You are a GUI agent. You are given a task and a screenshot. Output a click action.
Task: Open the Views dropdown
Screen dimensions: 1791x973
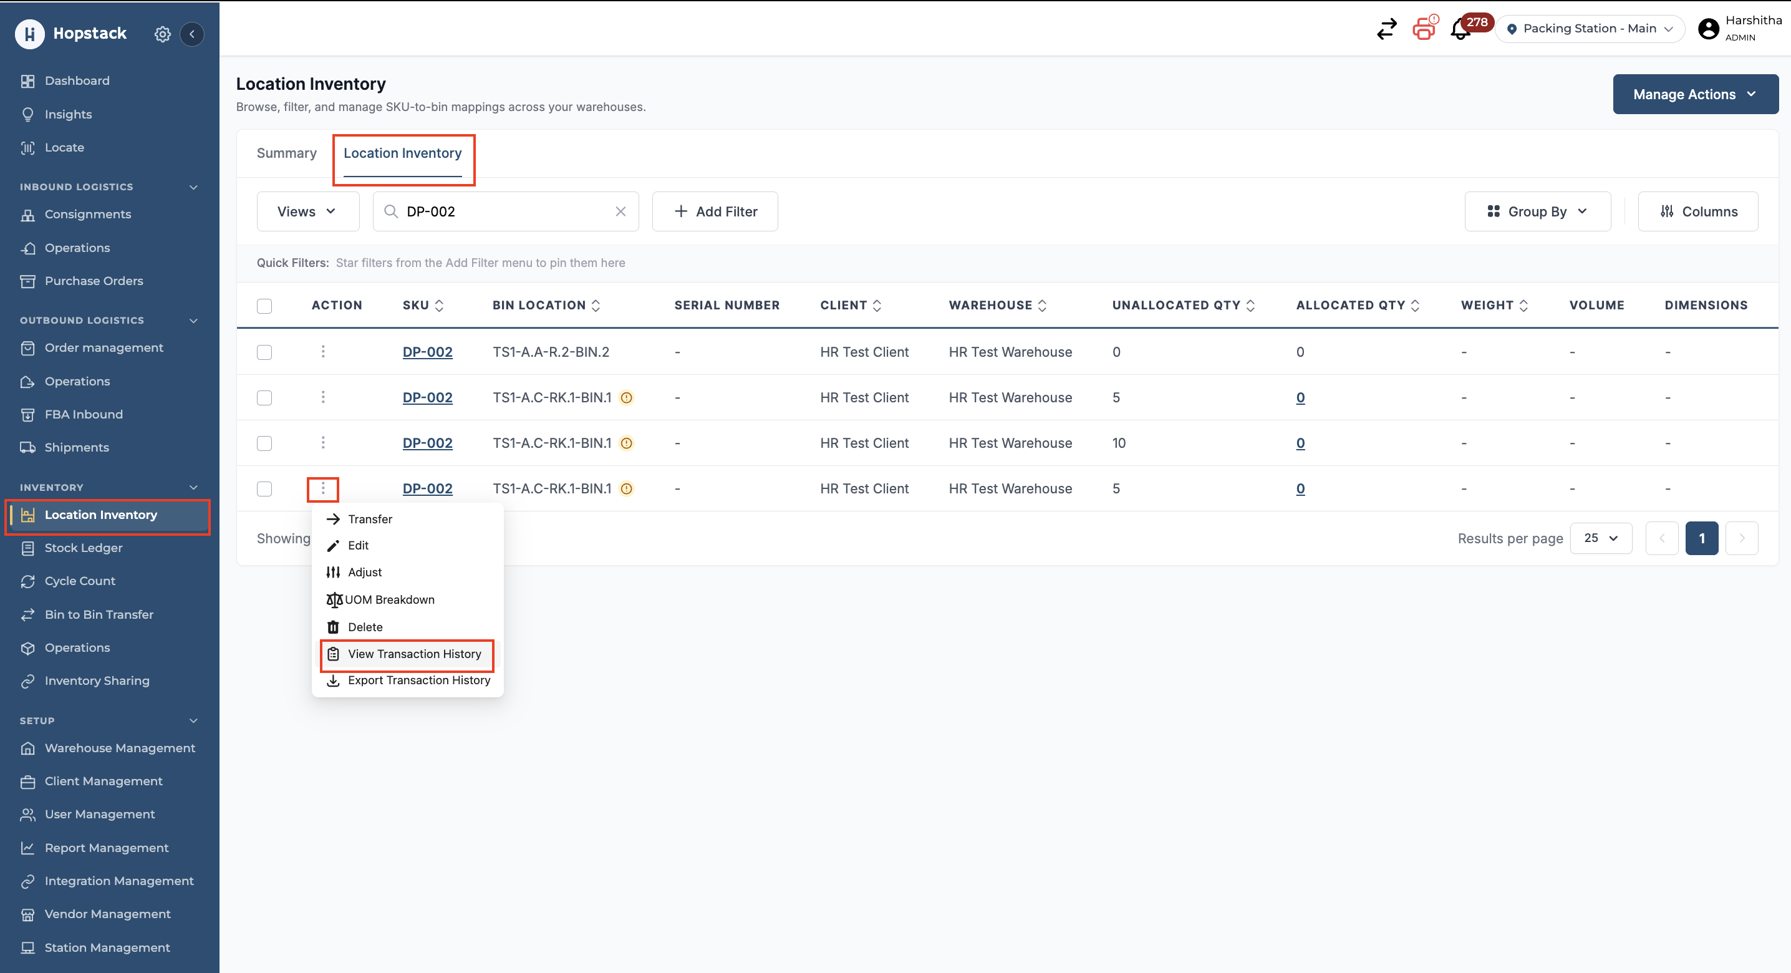coord(307,211)
